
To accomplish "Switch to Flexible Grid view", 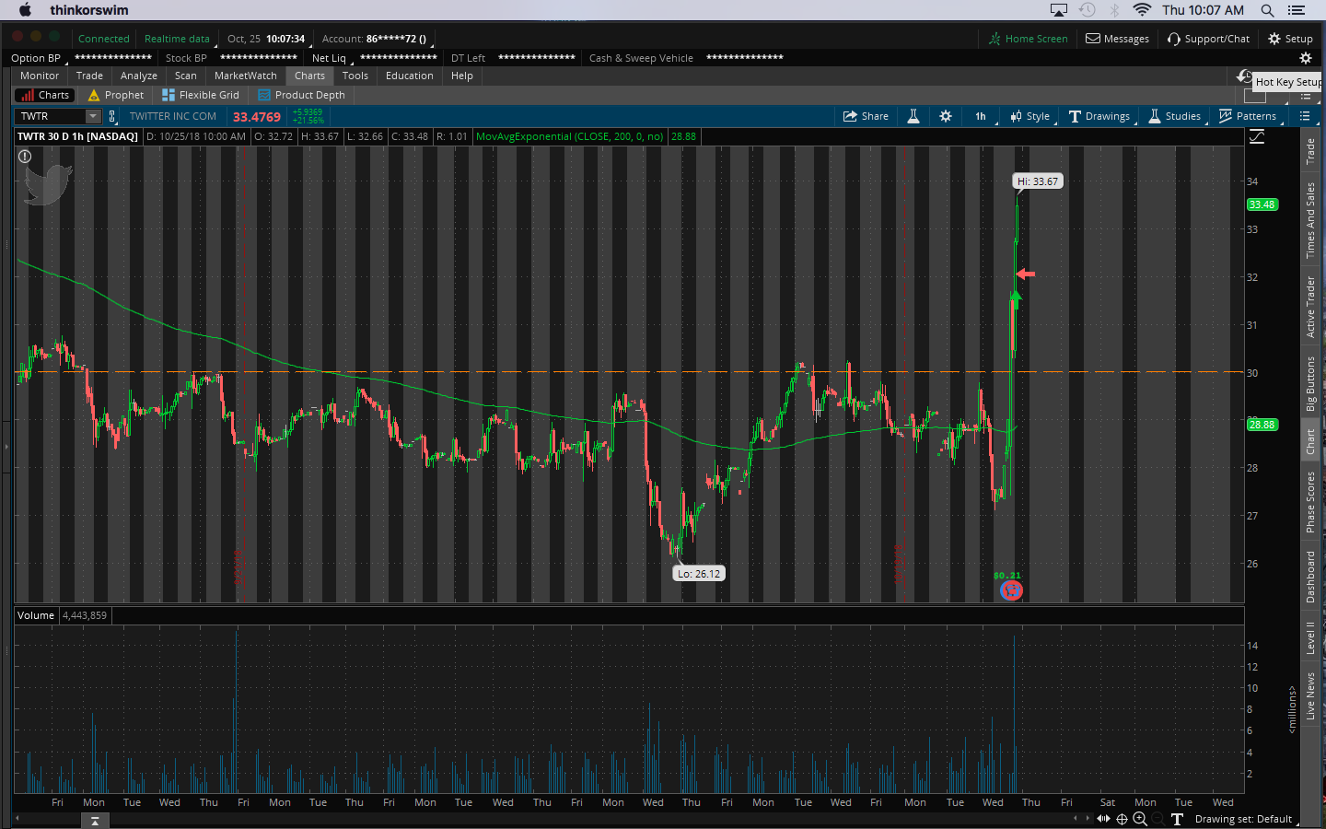I will coord(201,95).
